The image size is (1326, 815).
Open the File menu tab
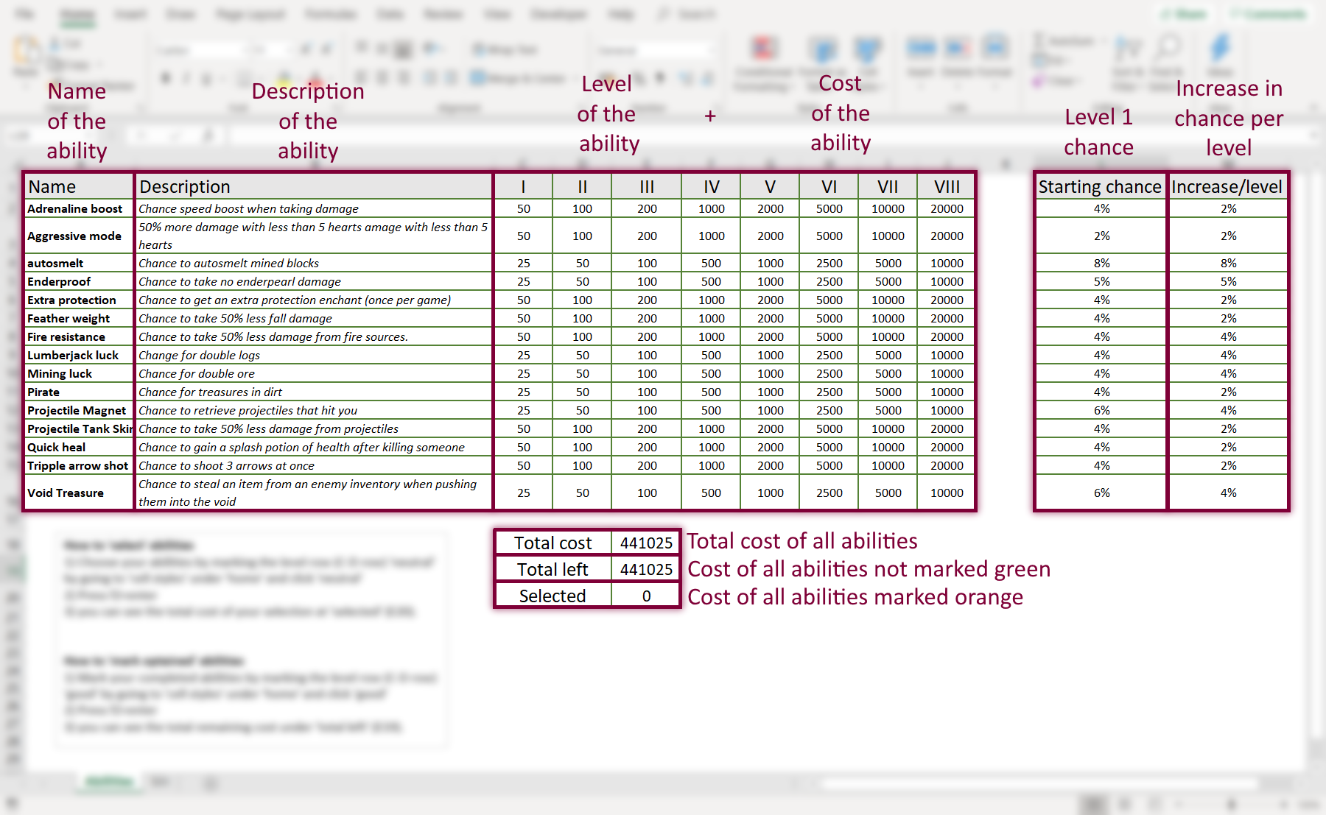coord(25,14)
